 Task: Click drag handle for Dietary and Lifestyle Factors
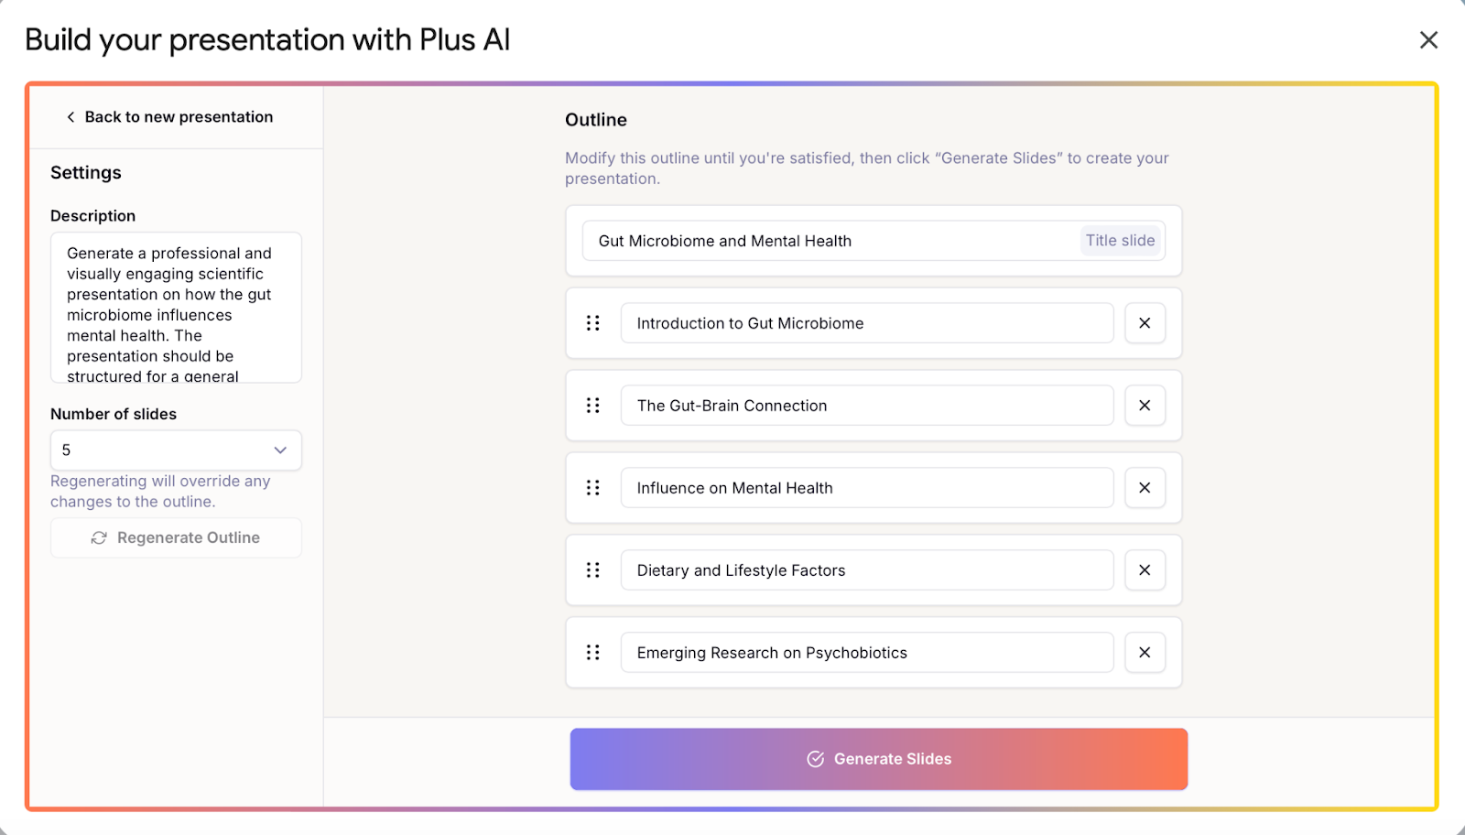tap(593, 570)
